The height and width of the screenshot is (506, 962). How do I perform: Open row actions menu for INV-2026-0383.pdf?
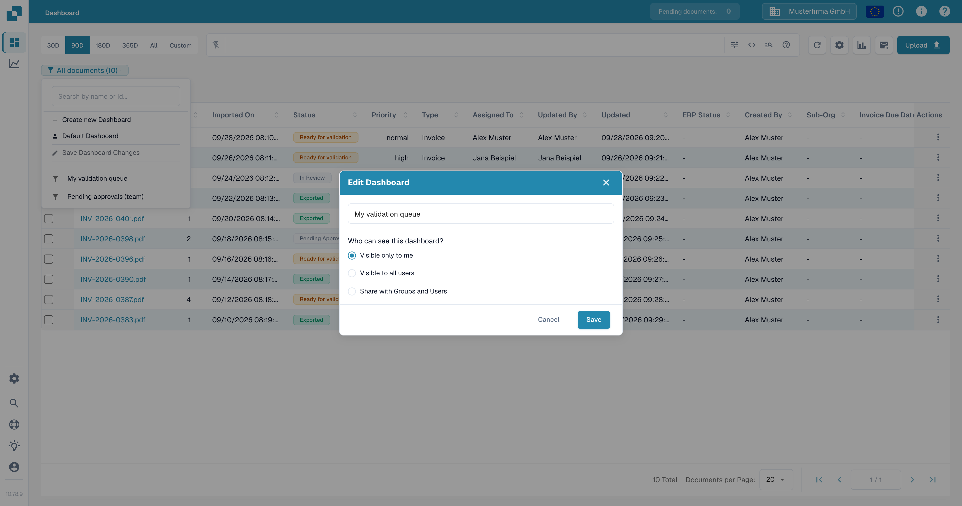938,320
